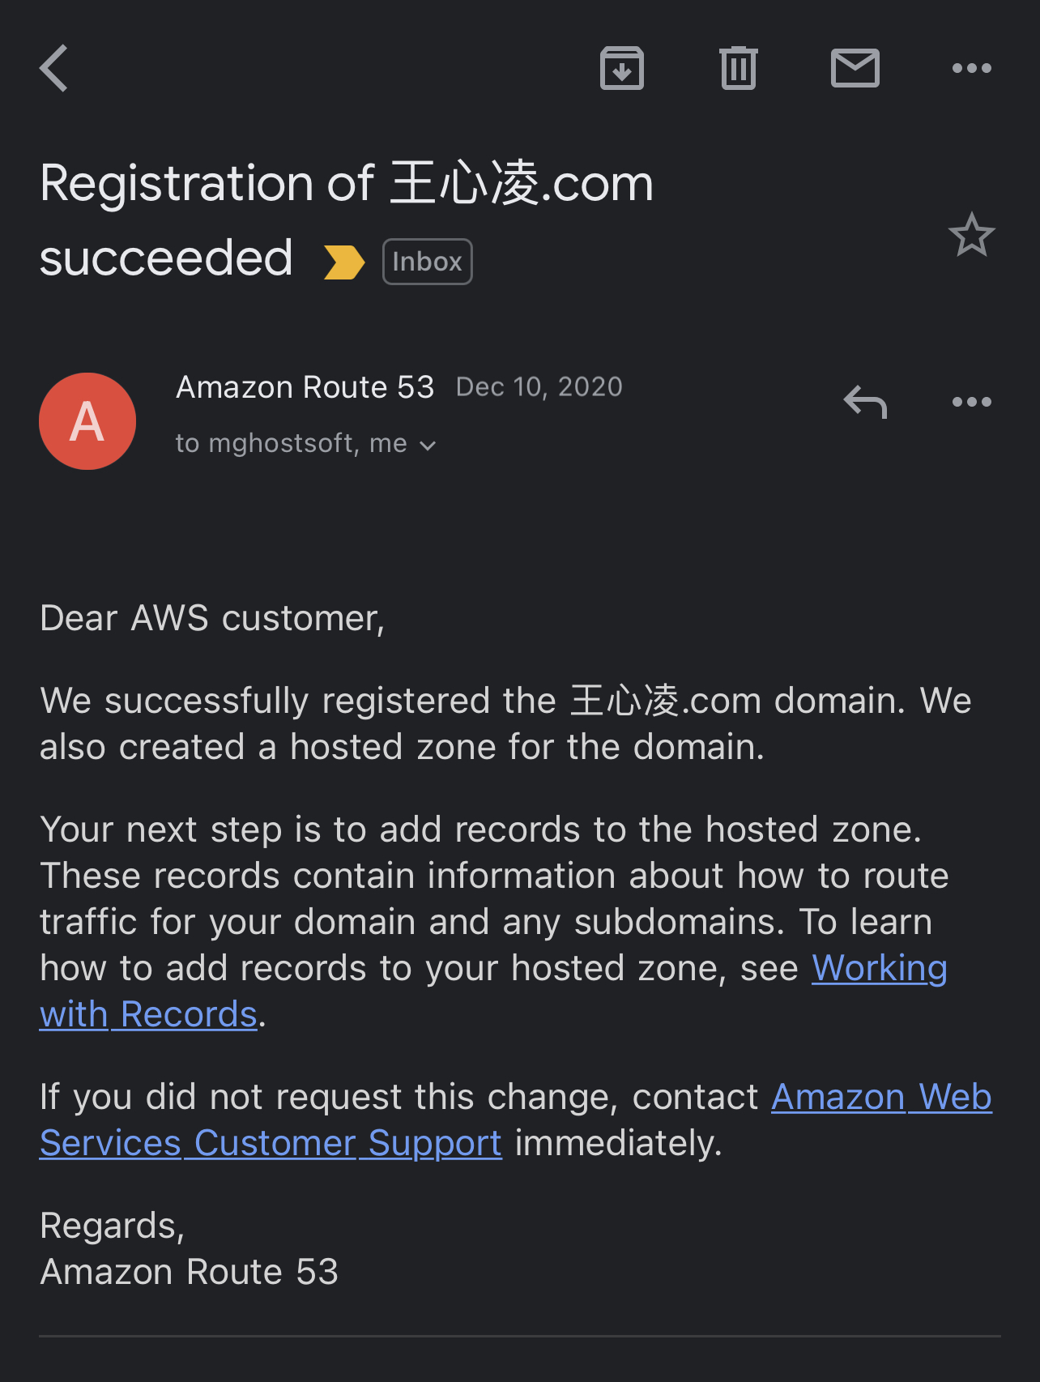The width and height of the screenshot is (1040, 1382).
Task: Toggle the yellow importance marker
Action: (x=343, y=262)
